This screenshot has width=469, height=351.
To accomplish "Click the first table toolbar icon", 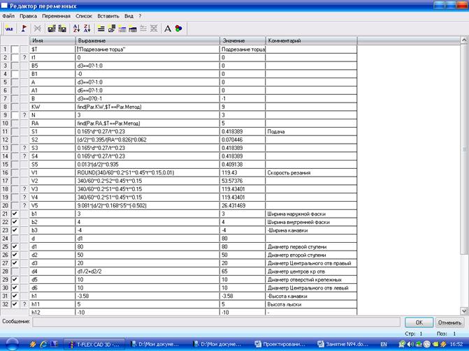I will click(122, 29).
